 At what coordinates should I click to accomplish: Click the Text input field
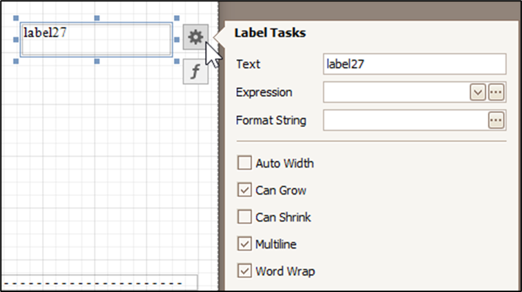tap(414, 64)
